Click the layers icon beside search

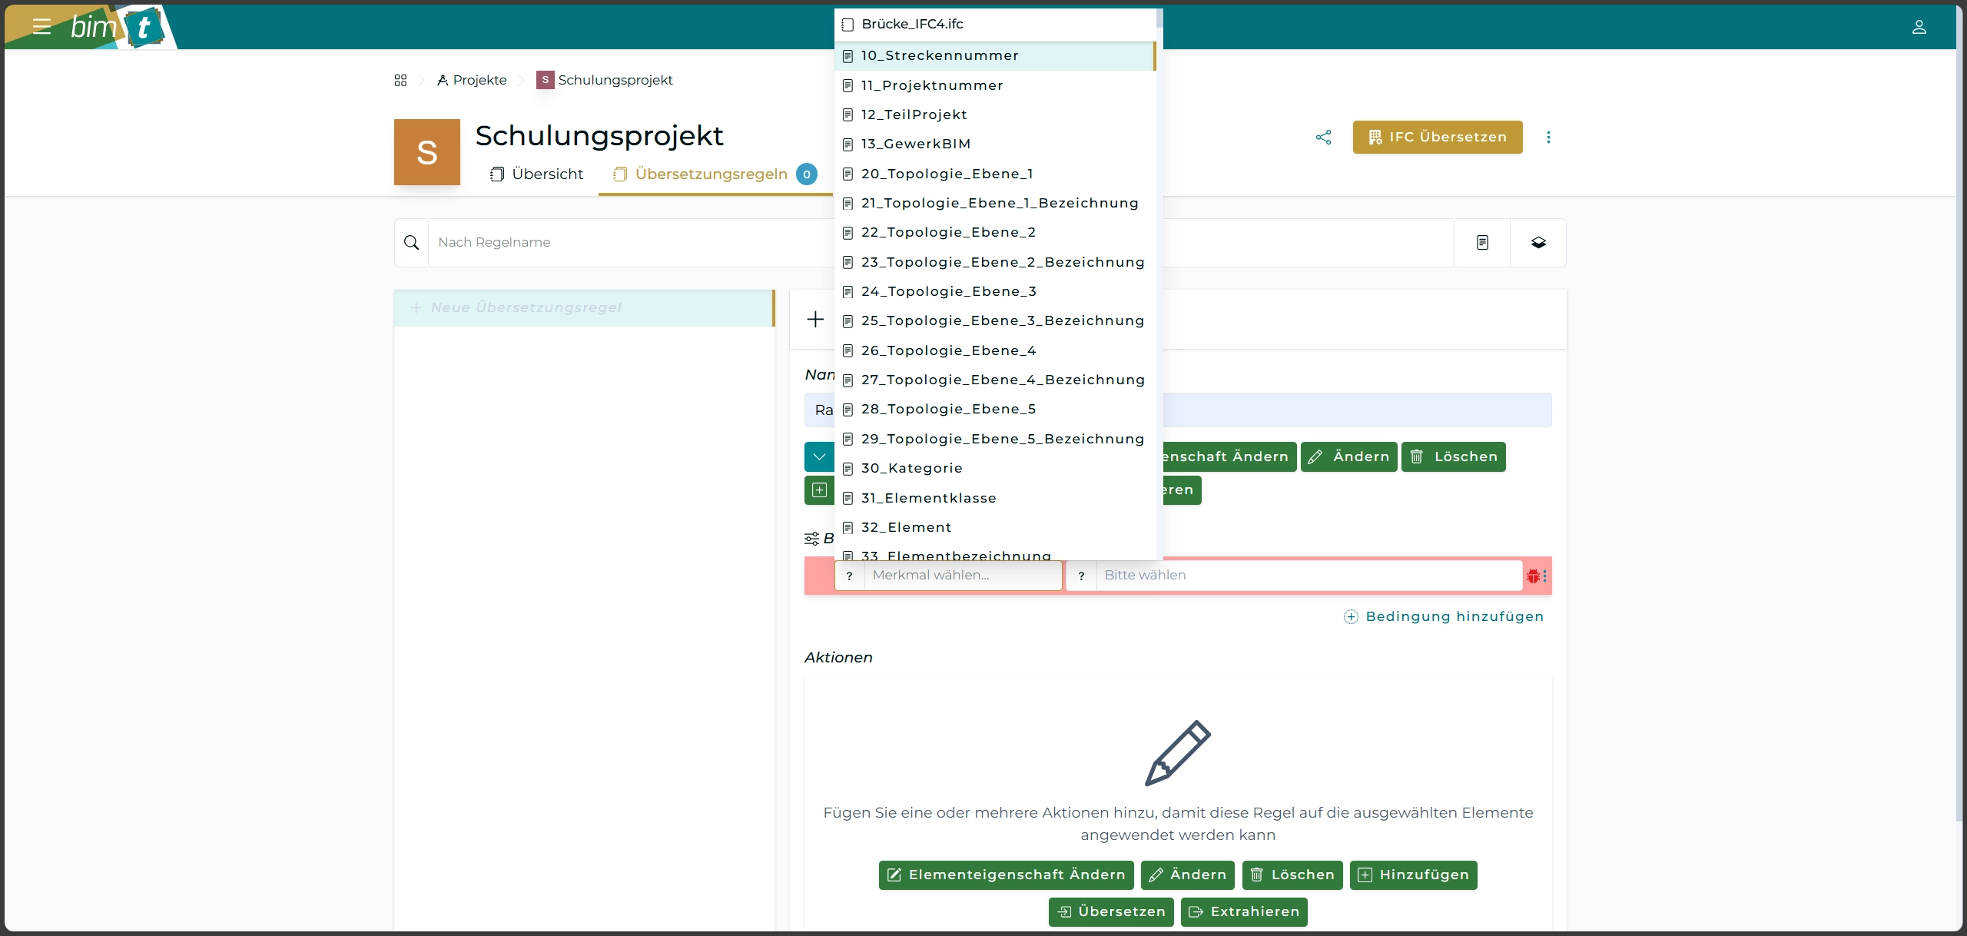[1538, 243]
